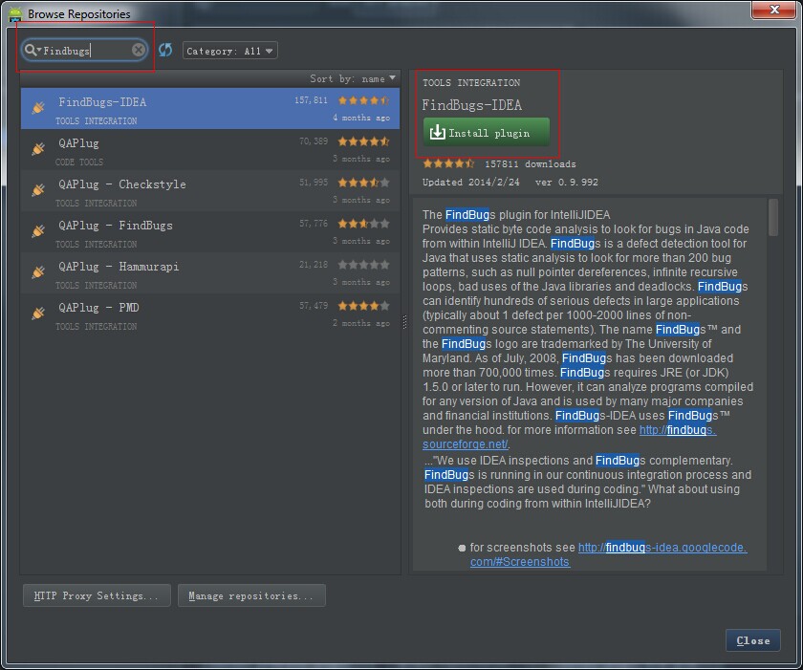The width and height of the screenshot is (803, 670).
Task: Click star rating of QAPlug - PMD row
Action: coord(363,306)
